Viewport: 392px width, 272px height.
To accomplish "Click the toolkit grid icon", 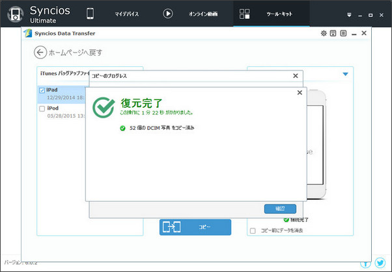I will click(x=244, y=14).
